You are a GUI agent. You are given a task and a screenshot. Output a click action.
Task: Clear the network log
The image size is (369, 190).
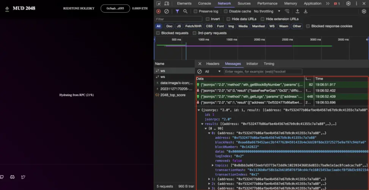[166, 11]
